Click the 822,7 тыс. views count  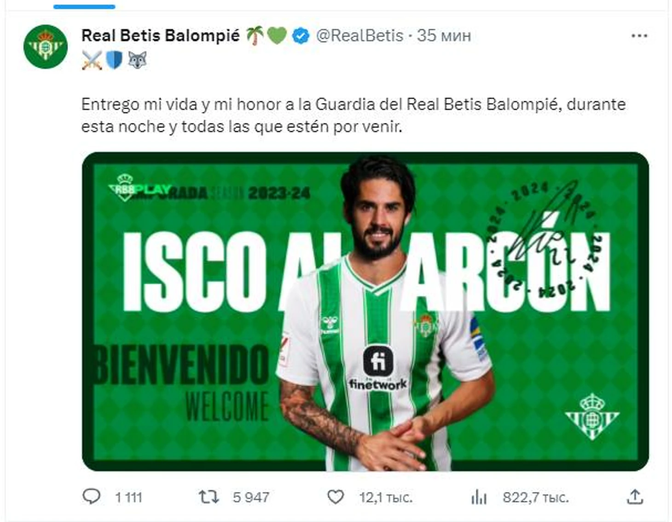coord(536,498)
